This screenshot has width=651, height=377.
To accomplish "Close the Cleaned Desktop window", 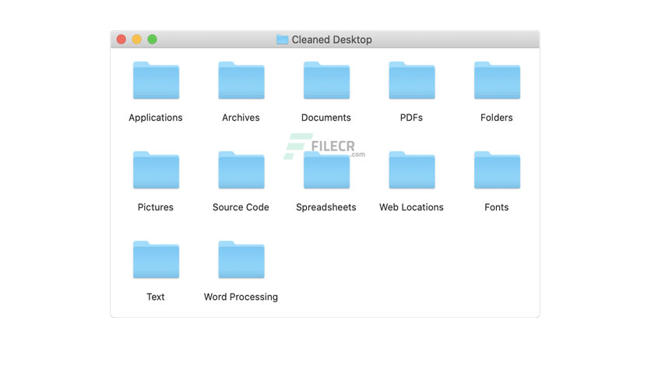I will tap(121, 40).
